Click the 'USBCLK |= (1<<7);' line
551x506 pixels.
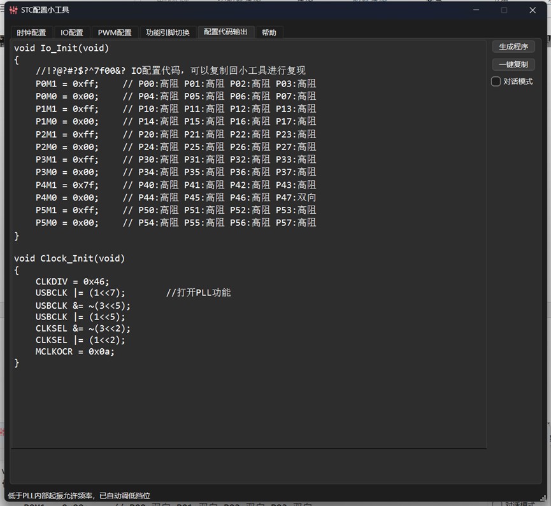(80, 293)
